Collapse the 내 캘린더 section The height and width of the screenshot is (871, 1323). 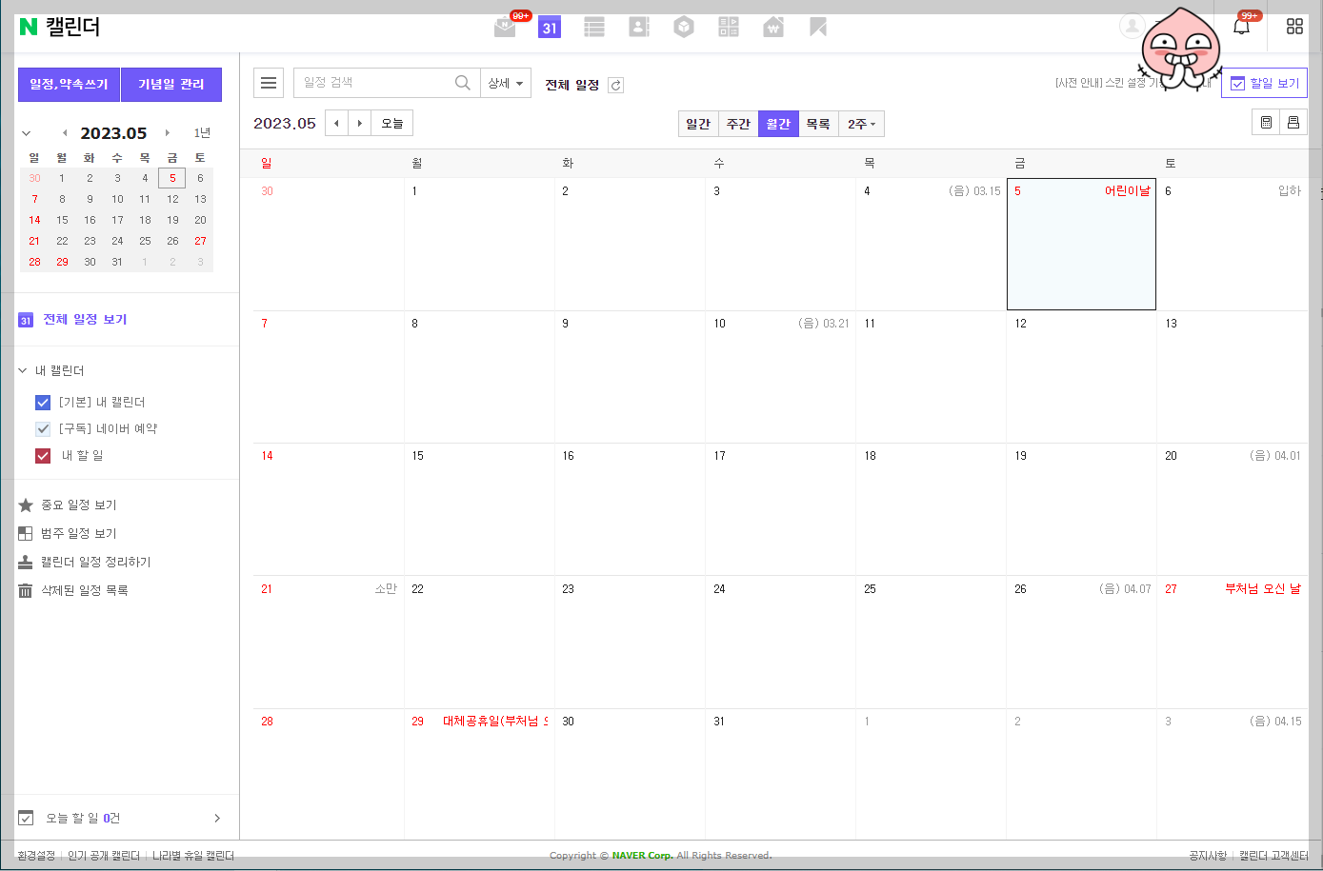point(23,370)
